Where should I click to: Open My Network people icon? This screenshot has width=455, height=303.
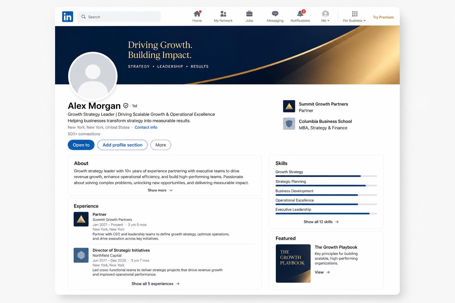(223, 14)
